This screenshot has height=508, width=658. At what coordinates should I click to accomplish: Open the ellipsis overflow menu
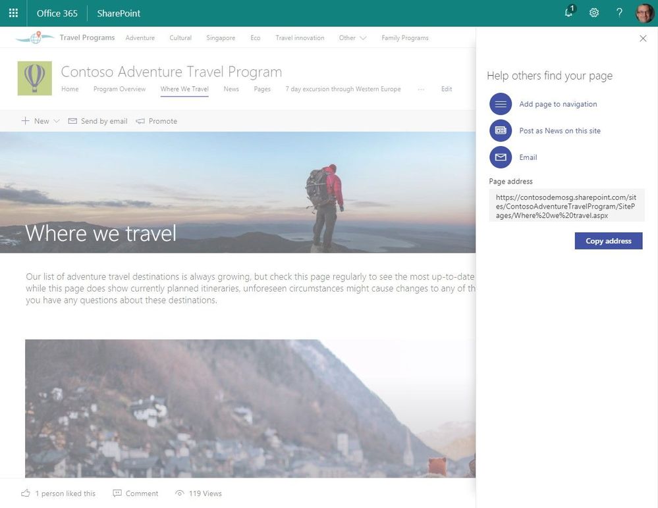point(421,89)
